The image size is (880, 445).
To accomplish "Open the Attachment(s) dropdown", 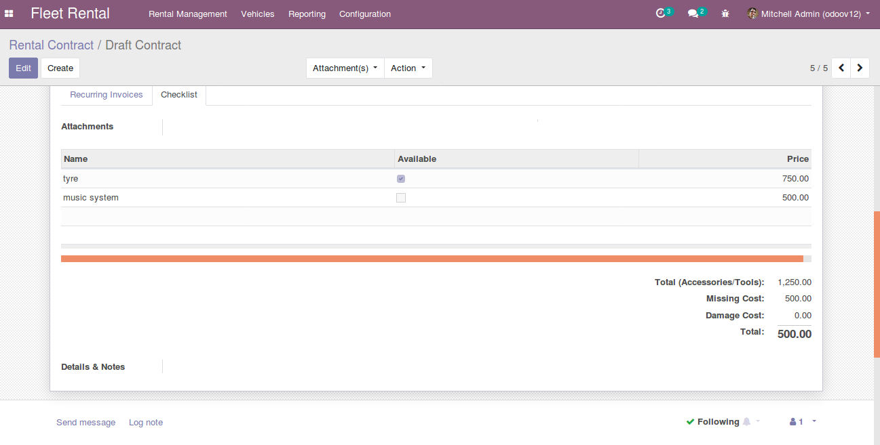I will [x=345, y=68].
